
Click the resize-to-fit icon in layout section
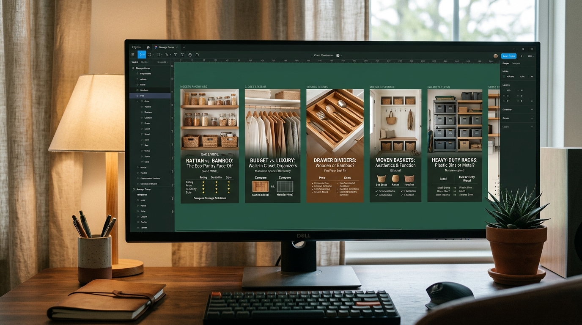point(532,101)
